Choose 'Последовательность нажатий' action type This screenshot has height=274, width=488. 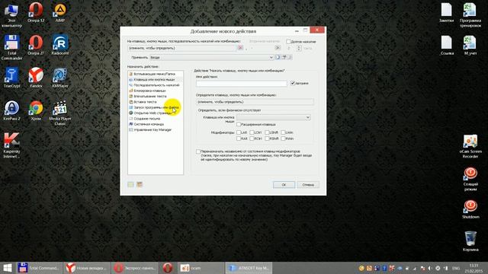154,85
